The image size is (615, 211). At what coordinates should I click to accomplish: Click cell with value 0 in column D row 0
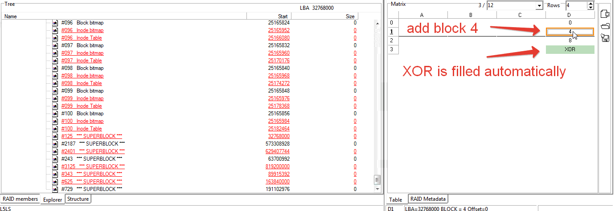pyautogui.click(x=570, y=23)
